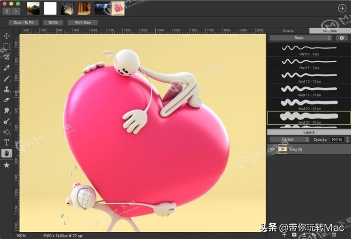Open the third dark document thumbnail
This screenshot has height=239, width=351.
[x=67, y=9]
